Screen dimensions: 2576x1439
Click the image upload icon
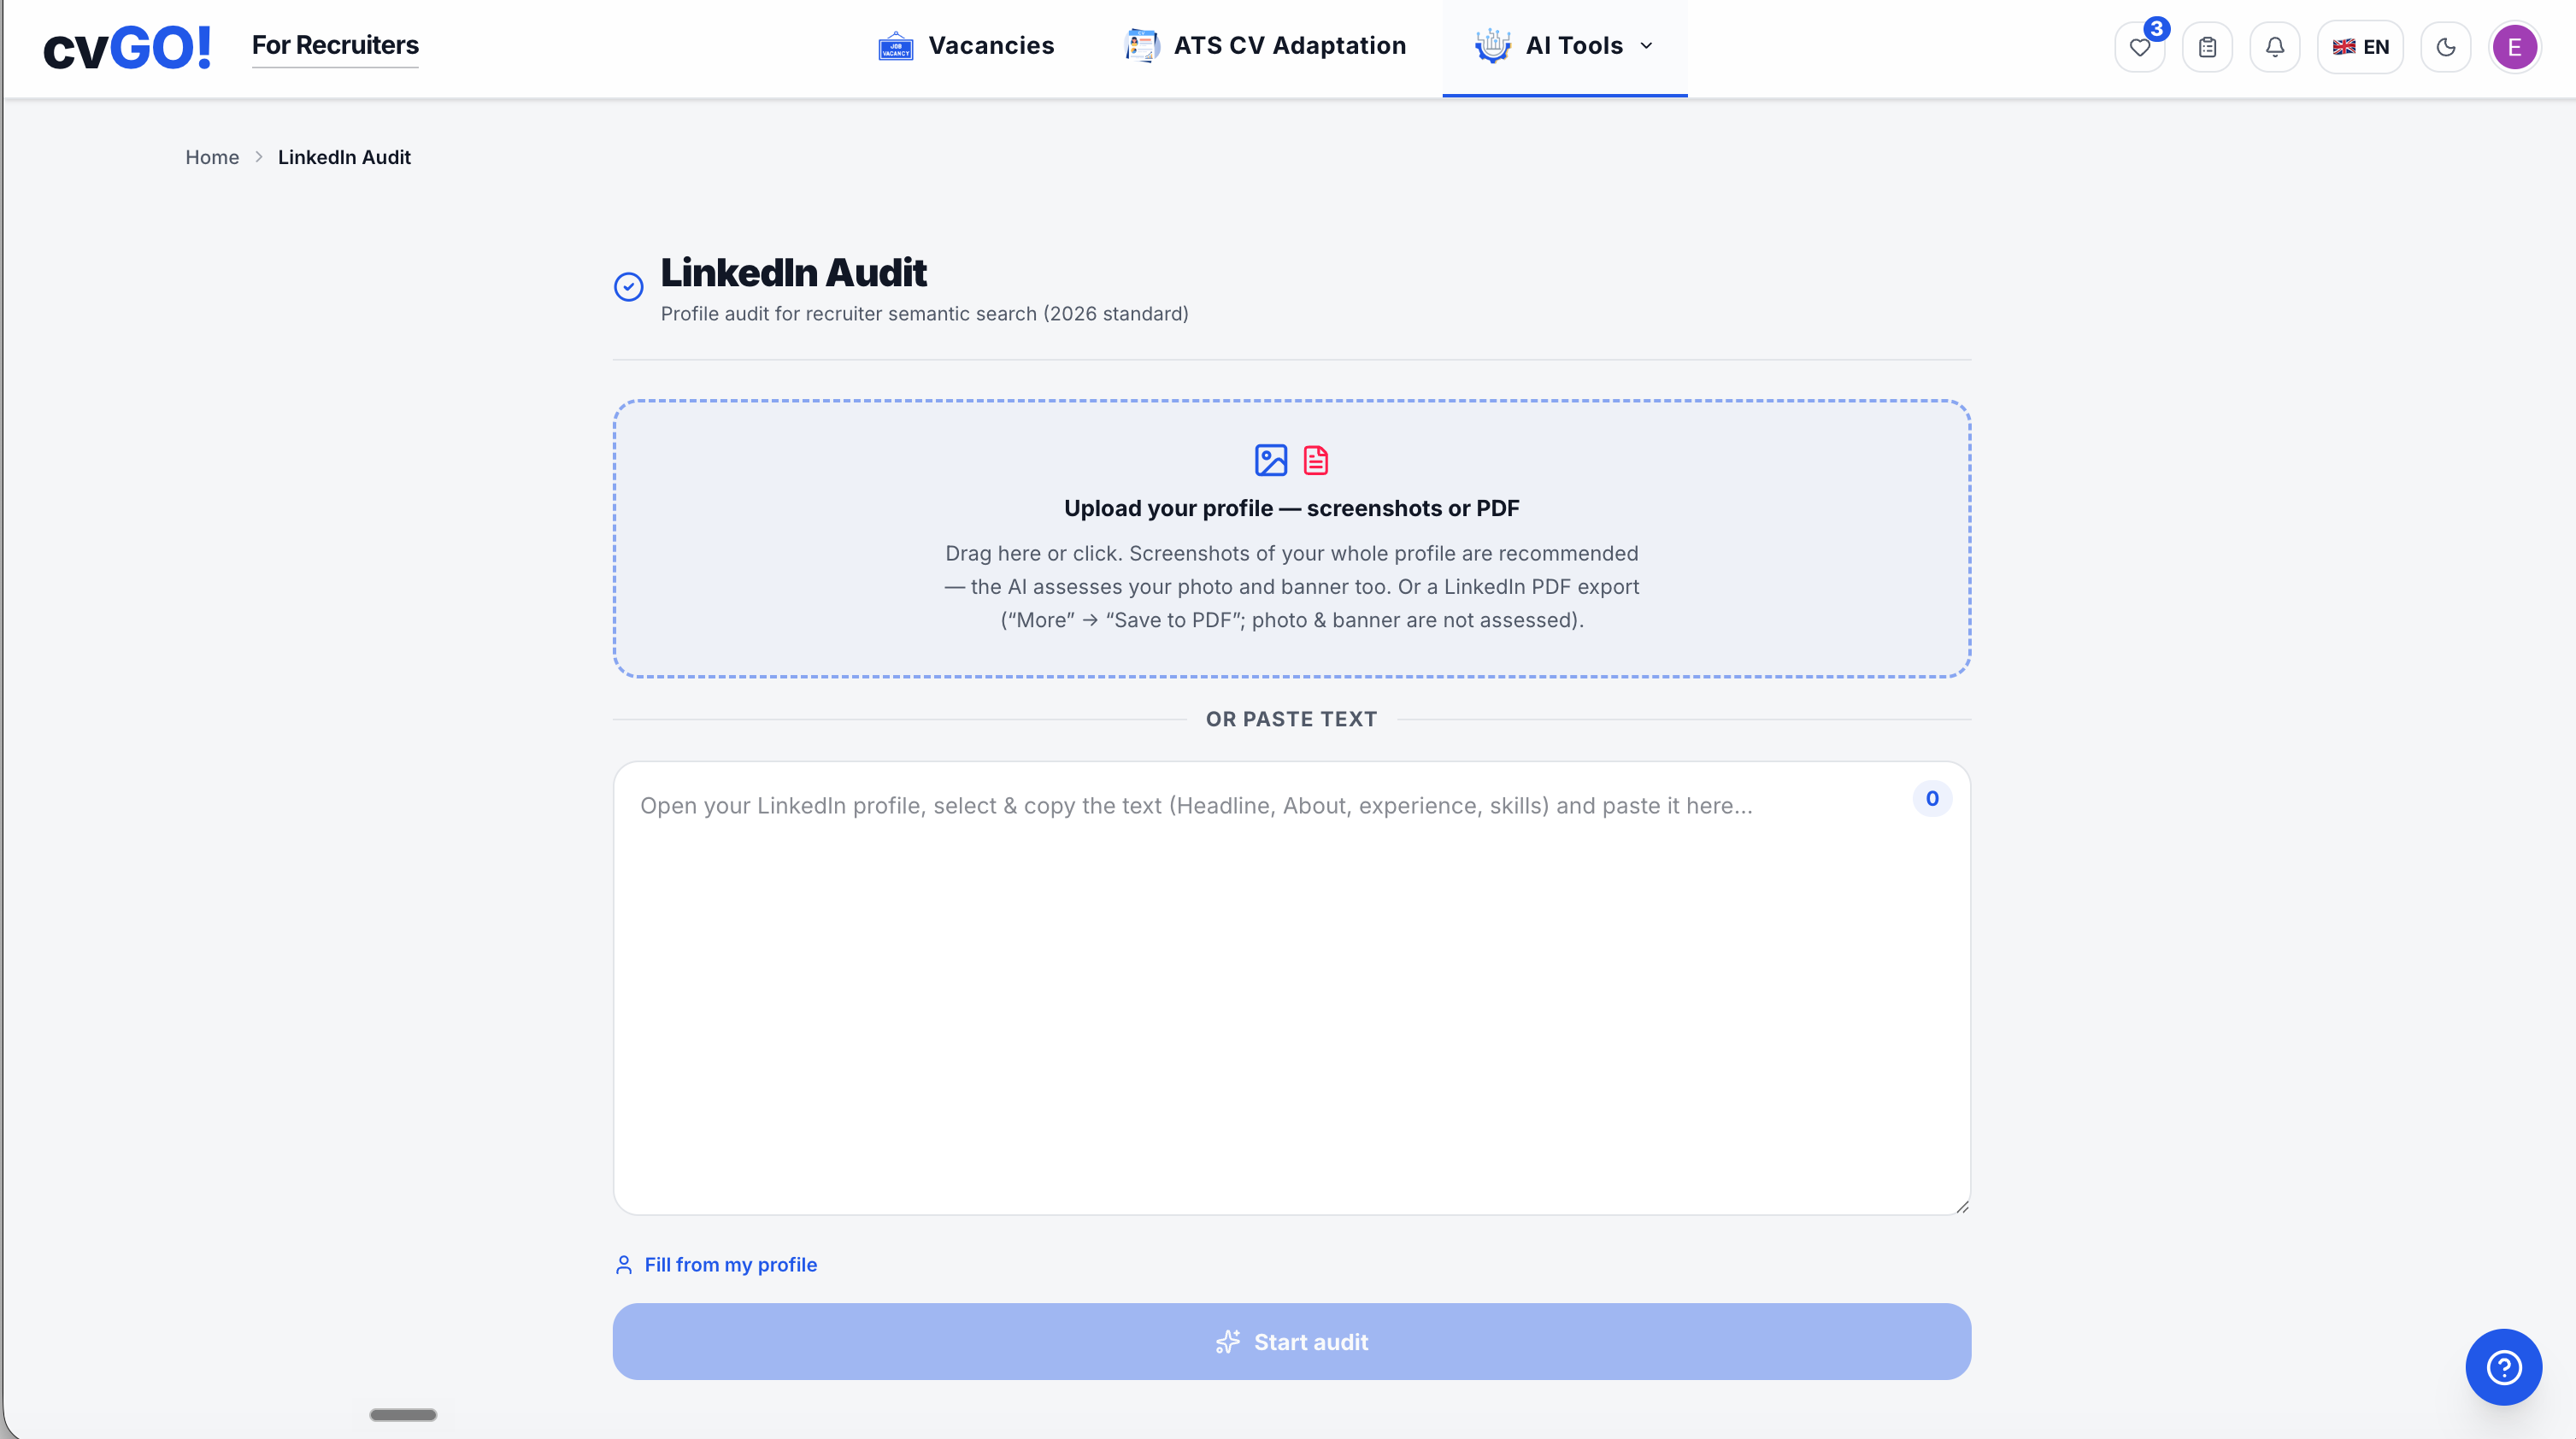(1270, 460)
